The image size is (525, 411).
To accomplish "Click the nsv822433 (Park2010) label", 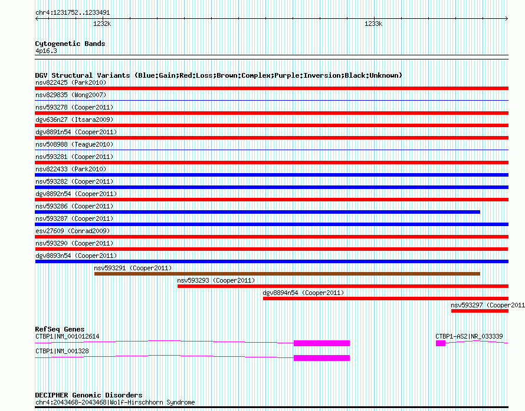I will pyautogui.click(x=71, y=169).
